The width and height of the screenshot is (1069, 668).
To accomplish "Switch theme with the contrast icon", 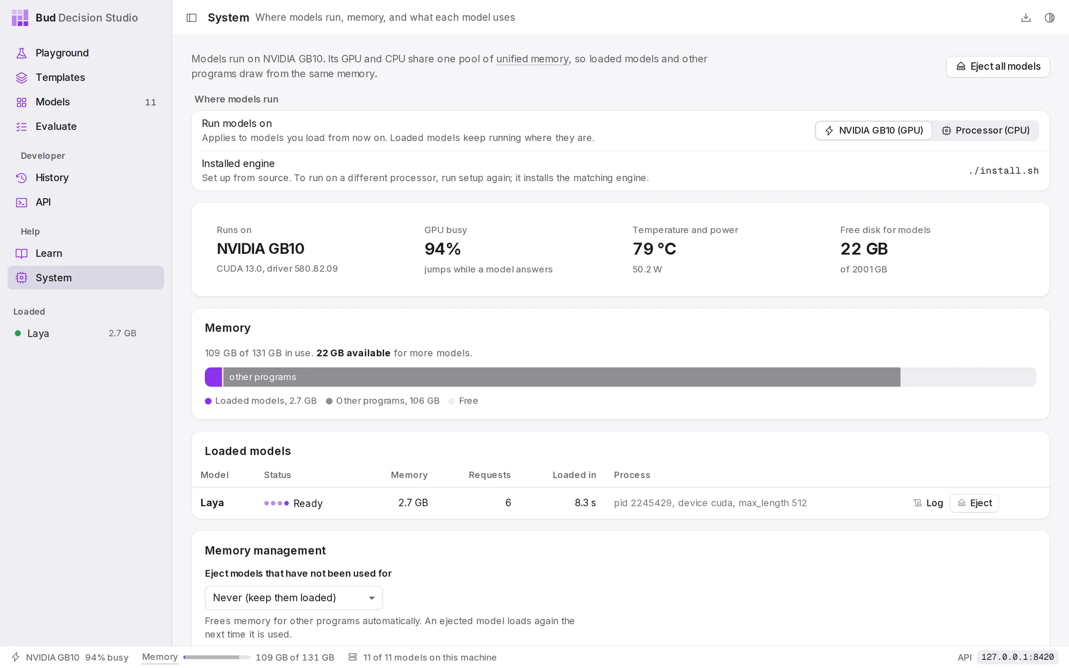I will point(1050,18).
